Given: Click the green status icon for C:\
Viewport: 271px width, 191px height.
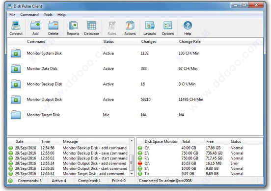Looking at the screenshot, I should [x=140, y=148].
